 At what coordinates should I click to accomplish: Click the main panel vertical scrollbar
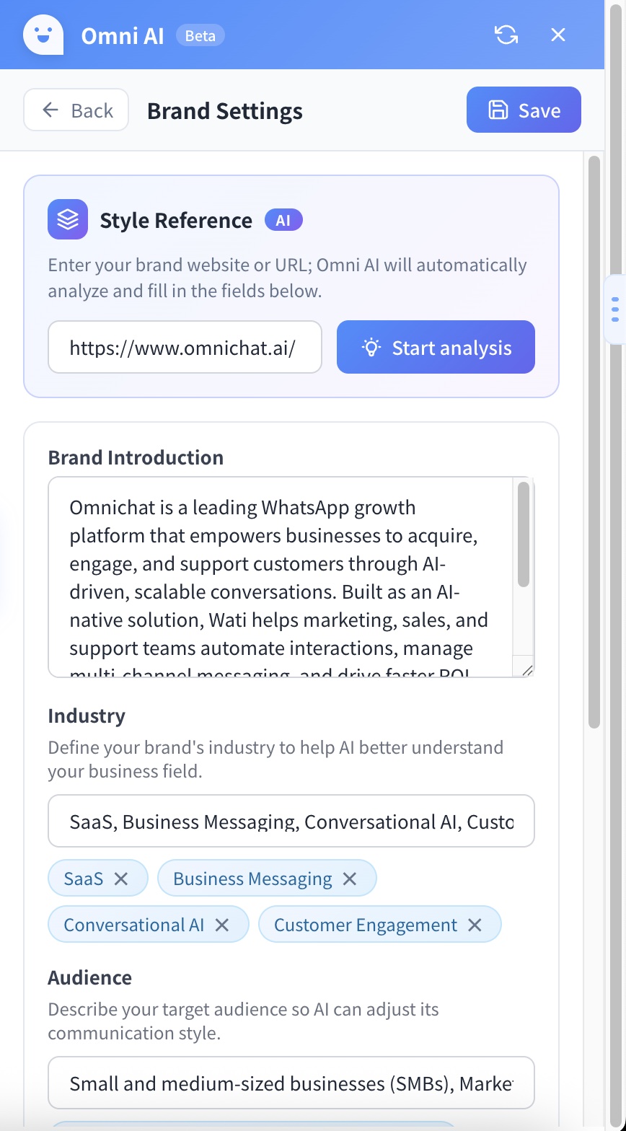point(594,441)
